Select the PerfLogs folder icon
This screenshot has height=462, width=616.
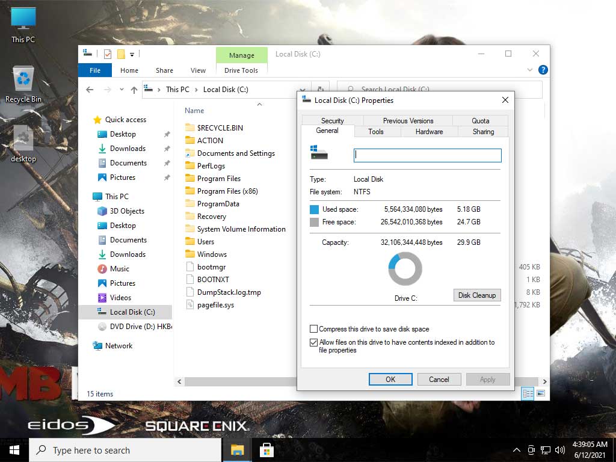click(x=190, y=165)
